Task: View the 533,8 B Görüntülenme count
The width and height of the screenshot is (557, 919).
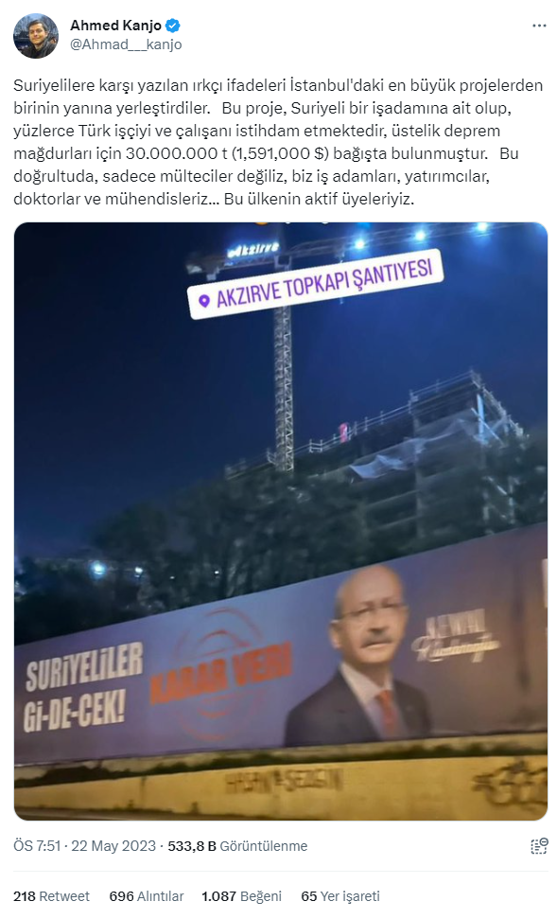Action: (237, 846)
